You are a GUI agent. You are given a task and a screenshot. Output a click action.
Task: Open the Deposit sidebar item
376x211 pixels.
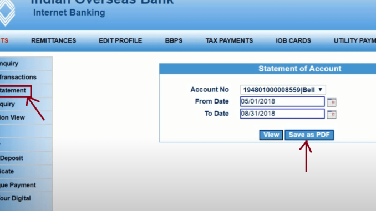[x=26, y=158]
